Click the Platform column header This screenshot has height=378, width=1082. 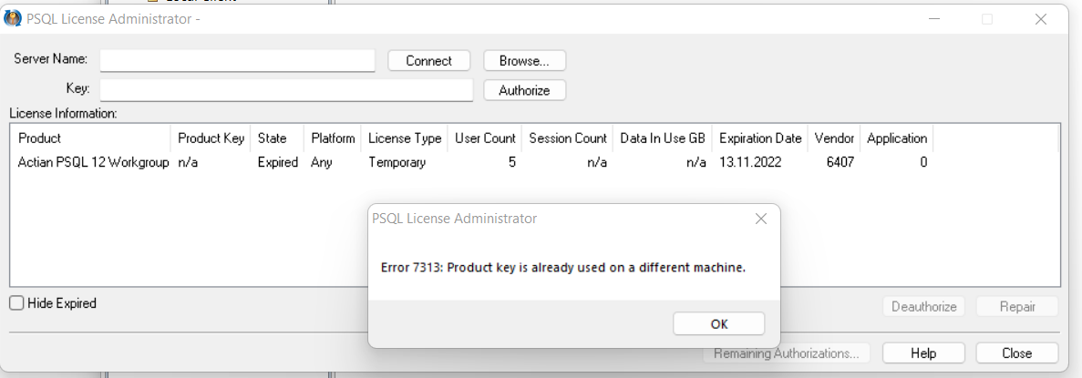click(333, 138)
